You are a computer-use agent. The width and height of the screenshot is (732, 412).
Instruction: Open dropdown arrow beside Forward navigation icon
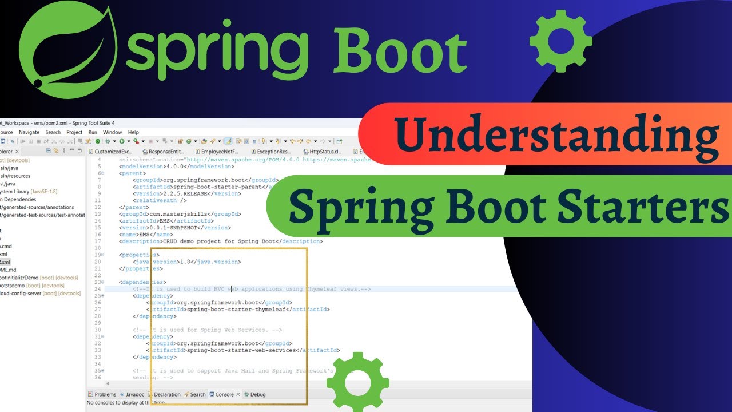point(329,141)
